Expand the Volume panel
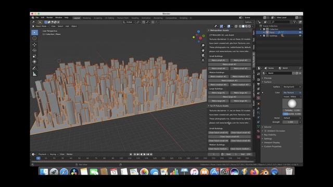The image size is (333, 187). point(267,127)
